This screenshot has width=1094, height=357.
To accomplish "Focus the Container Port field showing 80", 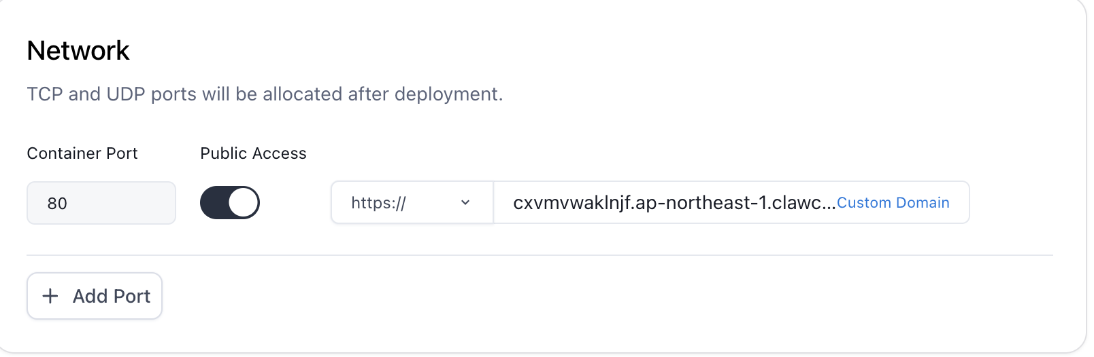I will point(101,203).
